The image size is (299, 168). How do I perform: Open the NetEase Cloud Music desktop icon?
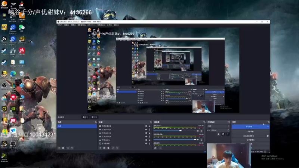[22, 52]
